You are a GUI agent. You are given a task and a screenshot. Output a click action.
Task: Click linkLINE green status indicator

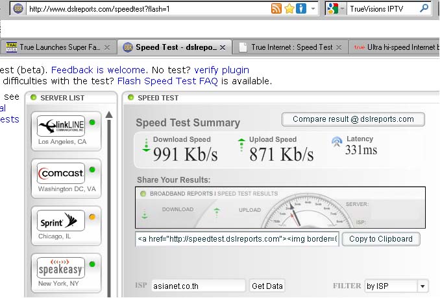tap(92, 122)
